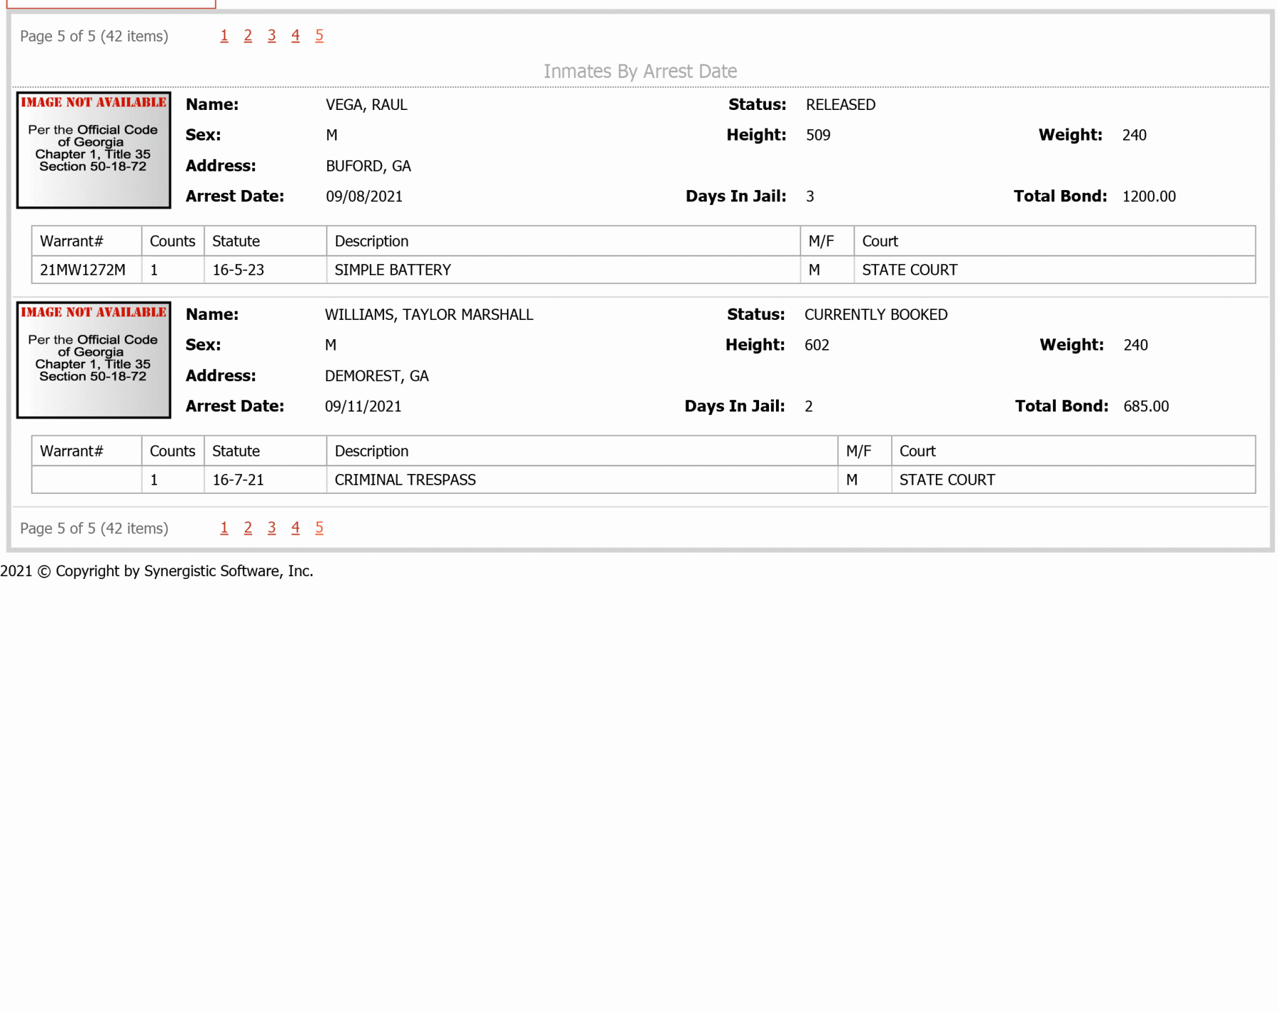Click the SIMPLE BATTERY description cell
The width and height of the screenshot is (1278, 1011).
point(563,270)
